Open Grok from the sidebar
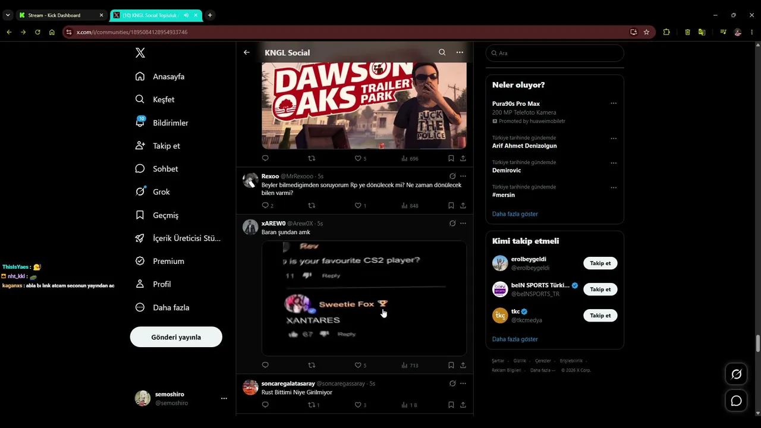The height and width of the screenshot is (428, 761). (153, 192)
